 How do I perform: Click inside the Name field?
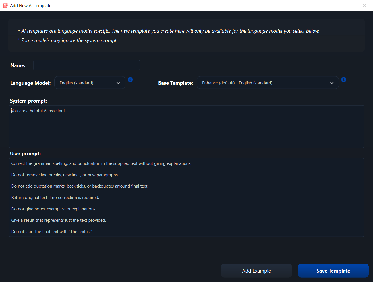coord(86,65)
